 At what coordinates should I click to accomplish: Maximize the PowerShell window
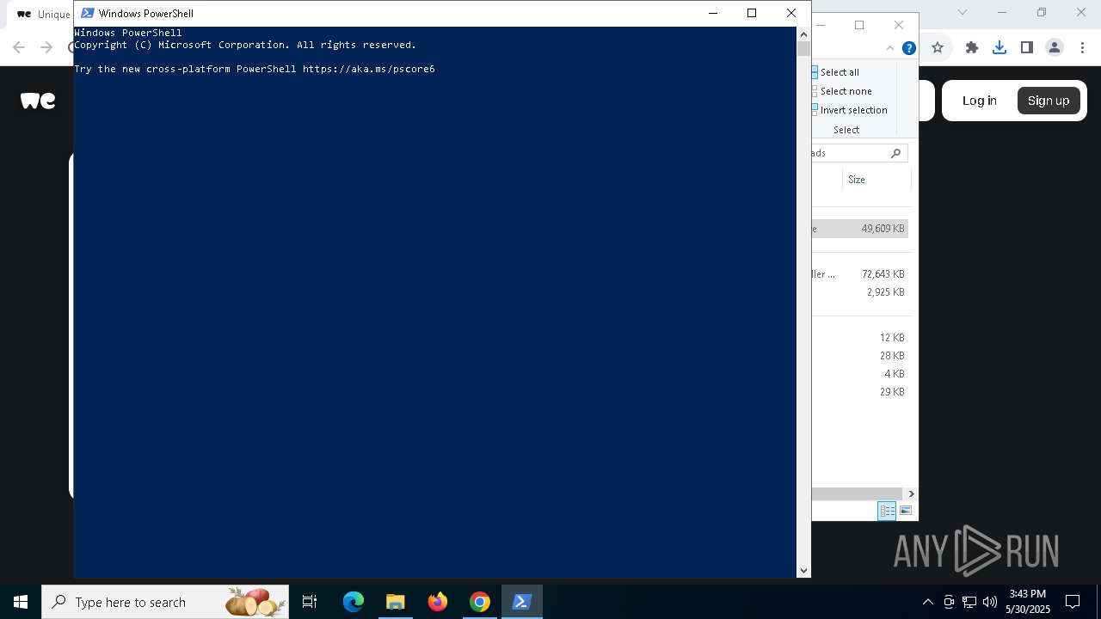click(x=752, y=13)
